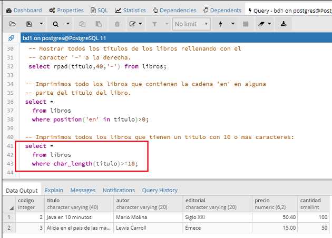Switch to the Dependents tab

222,11
